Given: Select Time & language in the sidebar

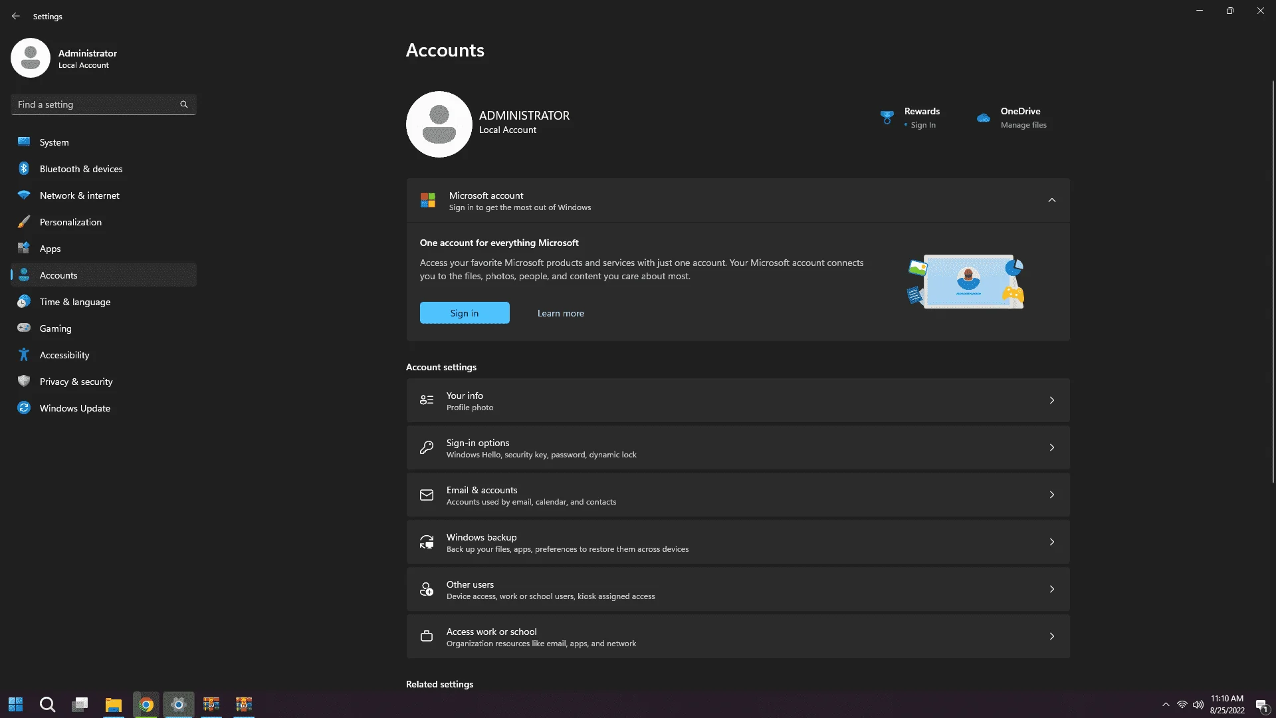Looking at the screenshot, I should click(x=104, y=302).
